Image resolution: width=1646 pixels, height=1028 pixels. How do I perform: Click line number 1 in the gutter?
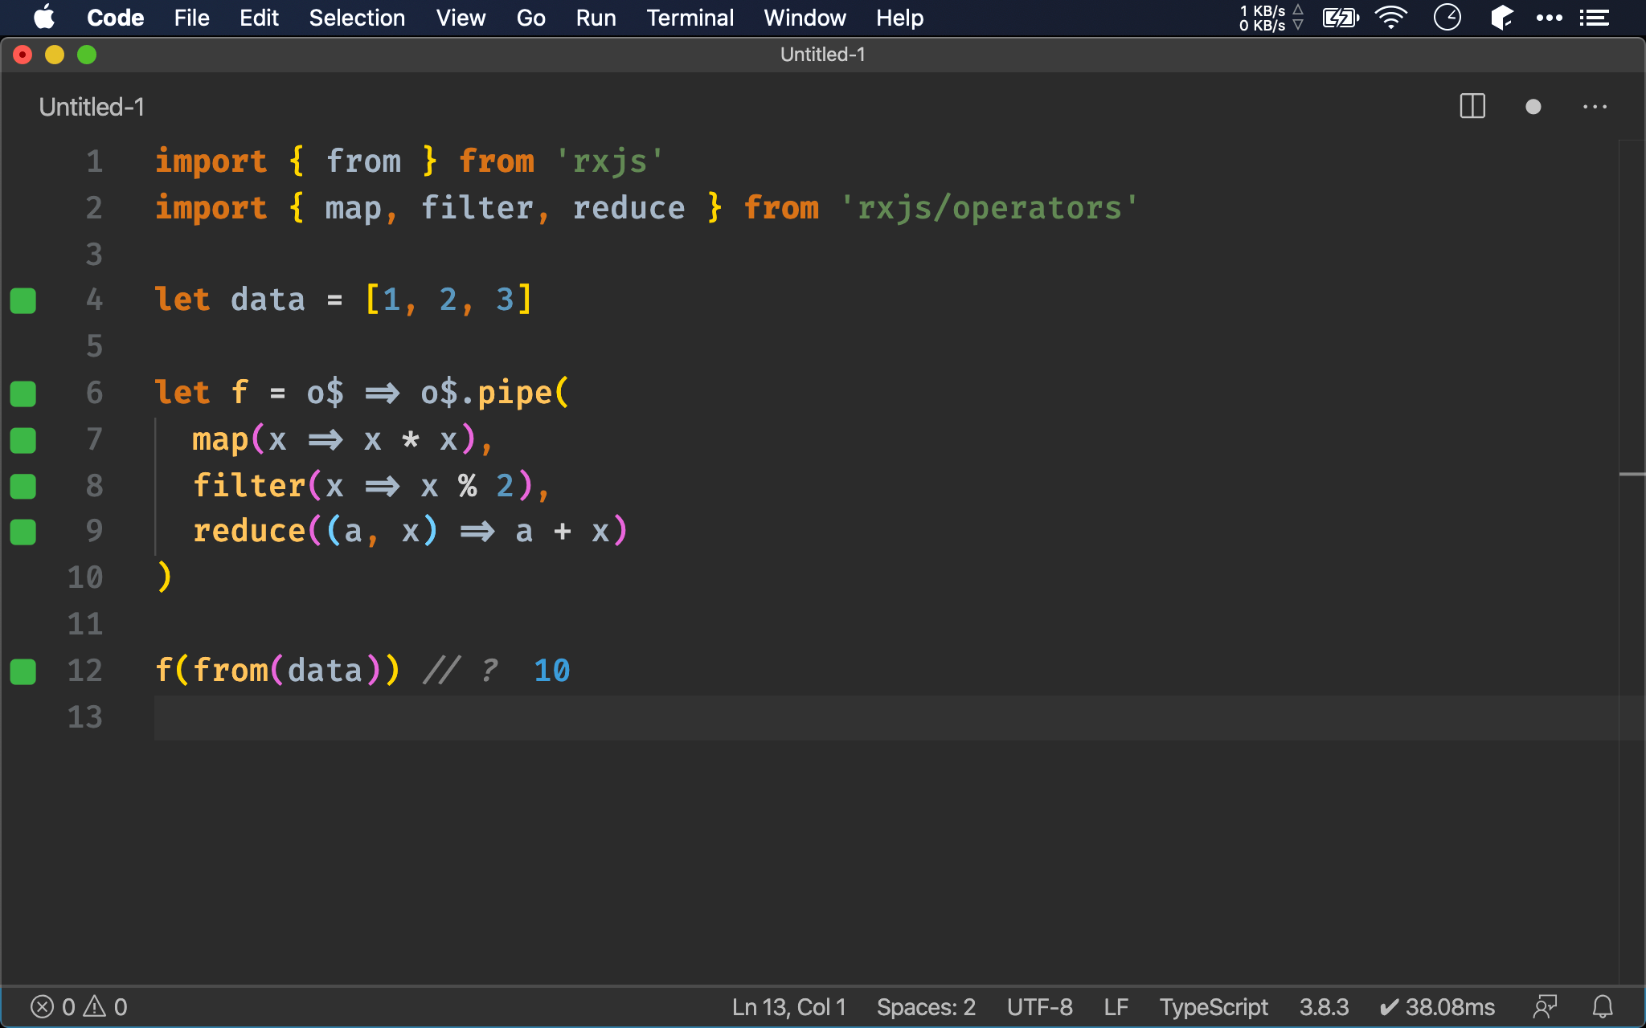(95, 161)
